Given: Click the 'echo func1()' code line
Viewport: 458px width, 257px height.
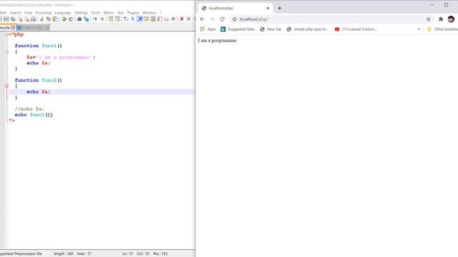Looking at the screenshot, I should 34,115.
